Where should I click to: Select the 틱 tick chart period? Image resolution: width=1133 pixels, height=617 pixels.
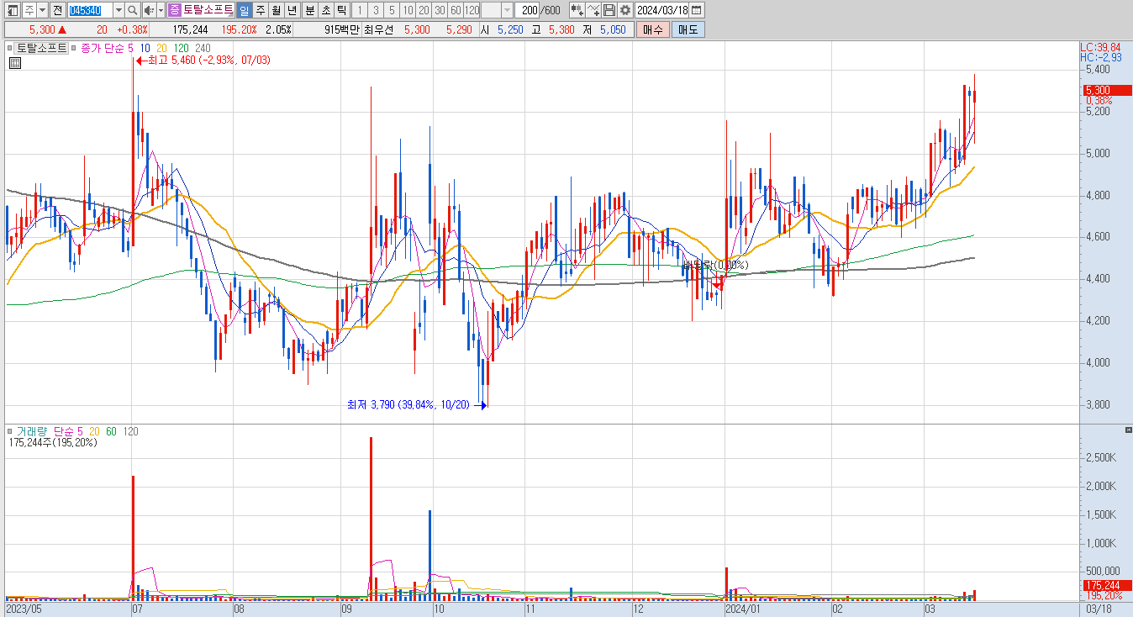341,10
